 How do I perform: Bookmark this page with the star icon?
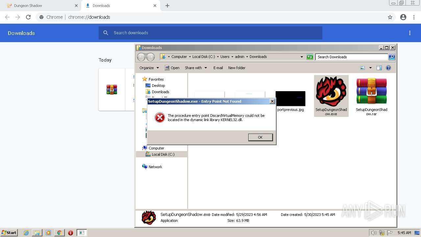[390, 17]
